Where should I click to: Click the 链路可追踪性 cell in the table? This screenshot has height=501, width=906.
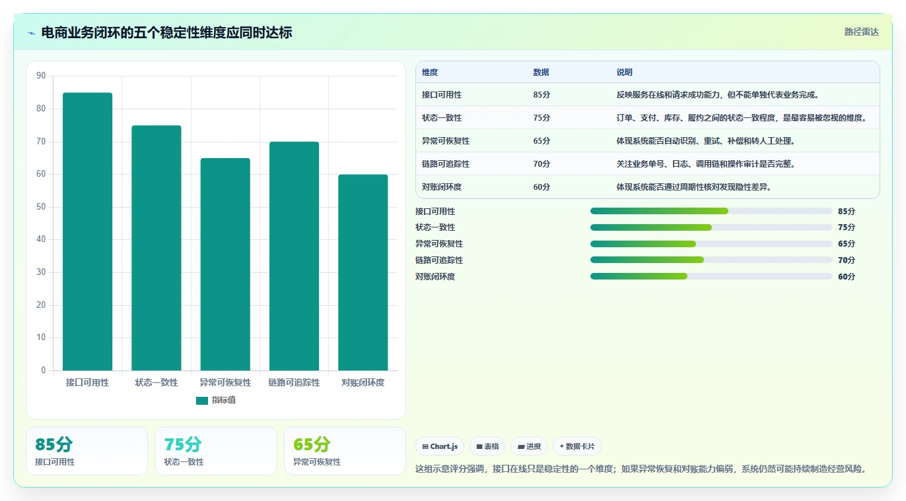(x=446, y=164)
